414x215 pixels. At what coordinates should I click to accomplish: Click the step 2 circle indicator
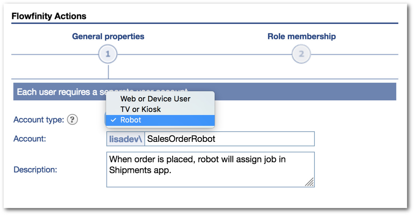pos(301,54)
